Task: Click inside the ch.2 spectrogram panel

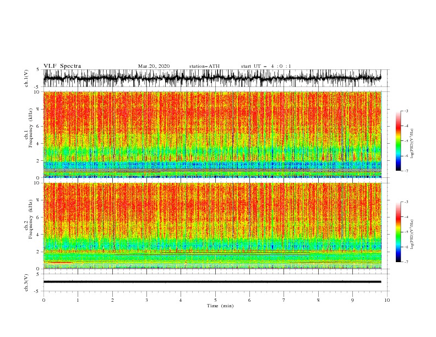Action: (x=212, y=226)
